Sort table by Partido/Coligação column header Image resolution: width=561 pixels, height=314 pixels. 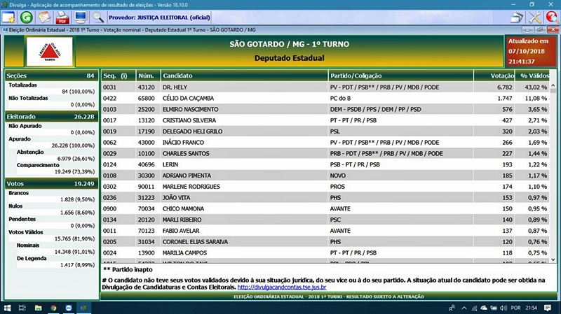400,75
